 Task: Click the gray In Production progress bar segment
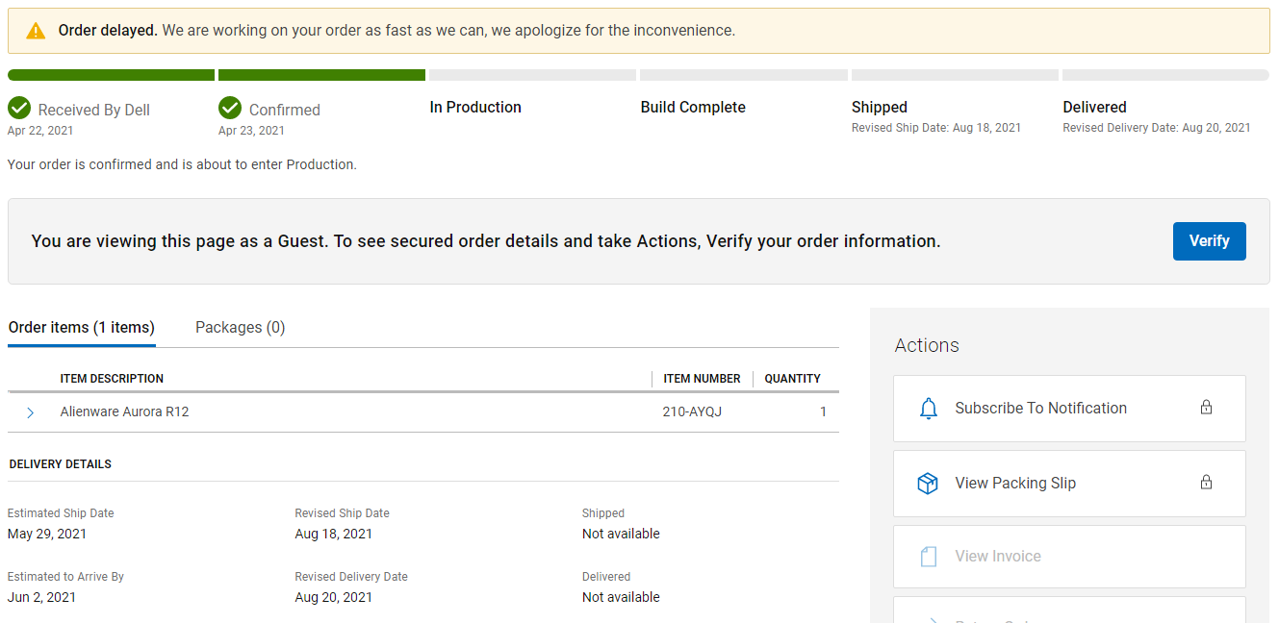[x=532, y=75]
